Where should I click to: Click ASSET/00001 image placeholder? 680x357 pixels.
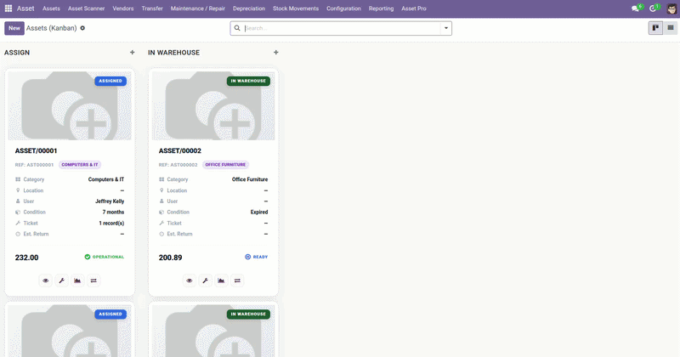[x=70, y=106]
